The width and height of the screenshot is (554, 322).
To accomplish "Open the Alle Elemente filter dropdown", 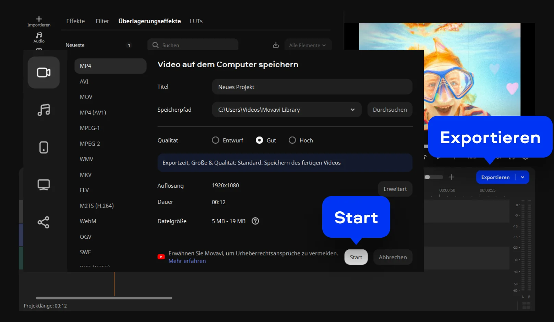I will (x=308, y=45).
